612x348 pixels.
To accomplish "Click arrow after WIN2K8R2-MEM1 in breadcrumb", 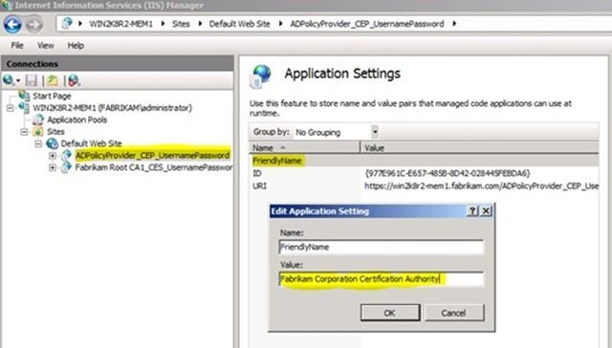I will pyautogui.click(x=163, y=24).
